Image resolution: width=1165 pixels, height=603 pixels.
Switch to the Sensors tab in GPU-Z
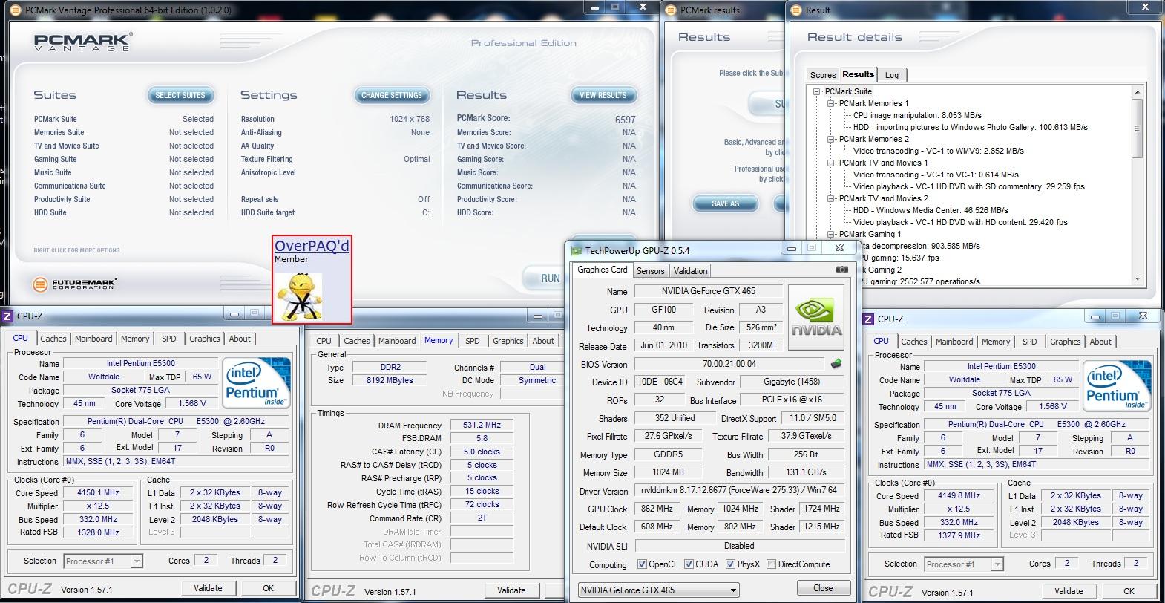[650, 271]
